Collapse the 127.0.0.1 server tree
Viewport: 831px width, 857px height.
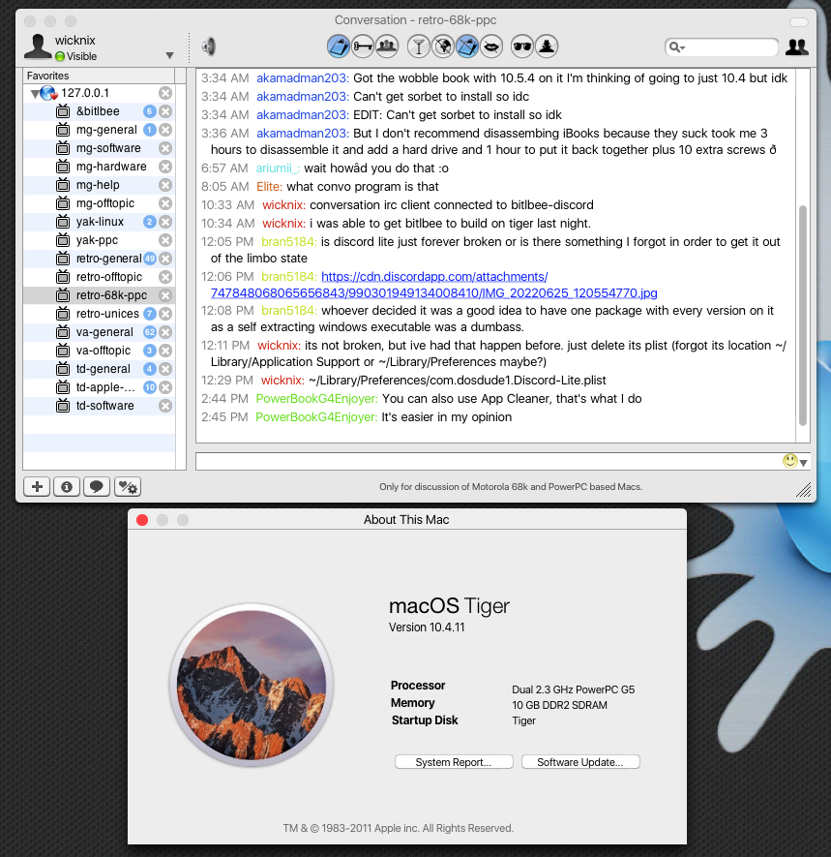click(35, 94)
